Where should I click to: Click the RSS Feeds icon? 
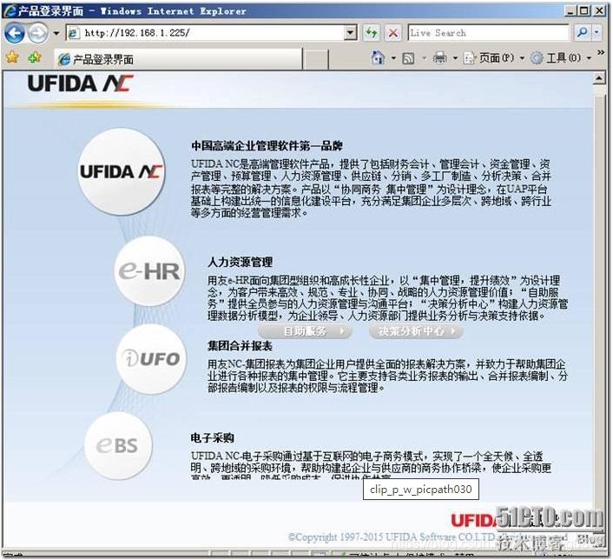click(409, 58)
